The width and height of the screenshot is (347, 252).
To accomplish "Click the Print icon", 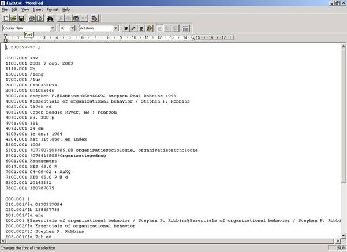I will point(32,18).
